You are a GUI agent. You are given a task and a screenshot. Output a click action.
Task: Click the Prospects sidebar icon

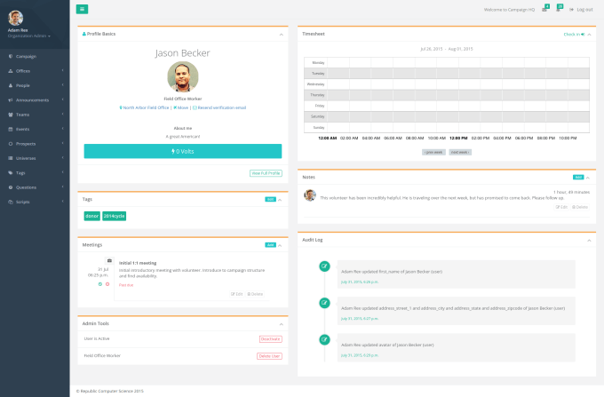pos(11,144)
